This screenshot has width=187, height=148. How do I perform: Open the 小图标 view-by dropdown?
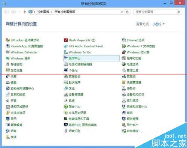[159, 24]
